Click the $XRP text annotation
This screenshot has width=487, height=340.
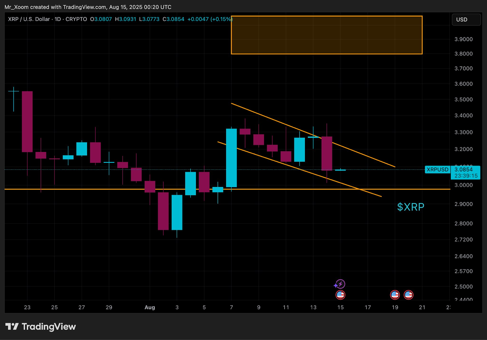[x=411, y=207]
